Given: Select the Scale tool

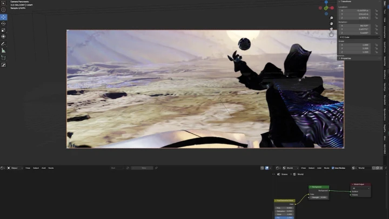Looking at the screenshot, I should coord(3,30).
